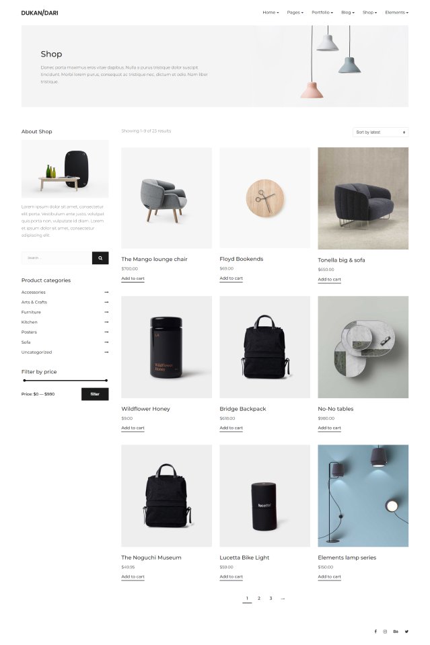Open the Portfolio navigation menu
This screenshot has height=645, width=430.
coord(322,12)
